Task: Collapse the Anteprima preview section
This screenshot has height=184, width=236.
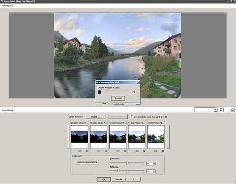Action: pyautogui.click(x=7, y=6)
